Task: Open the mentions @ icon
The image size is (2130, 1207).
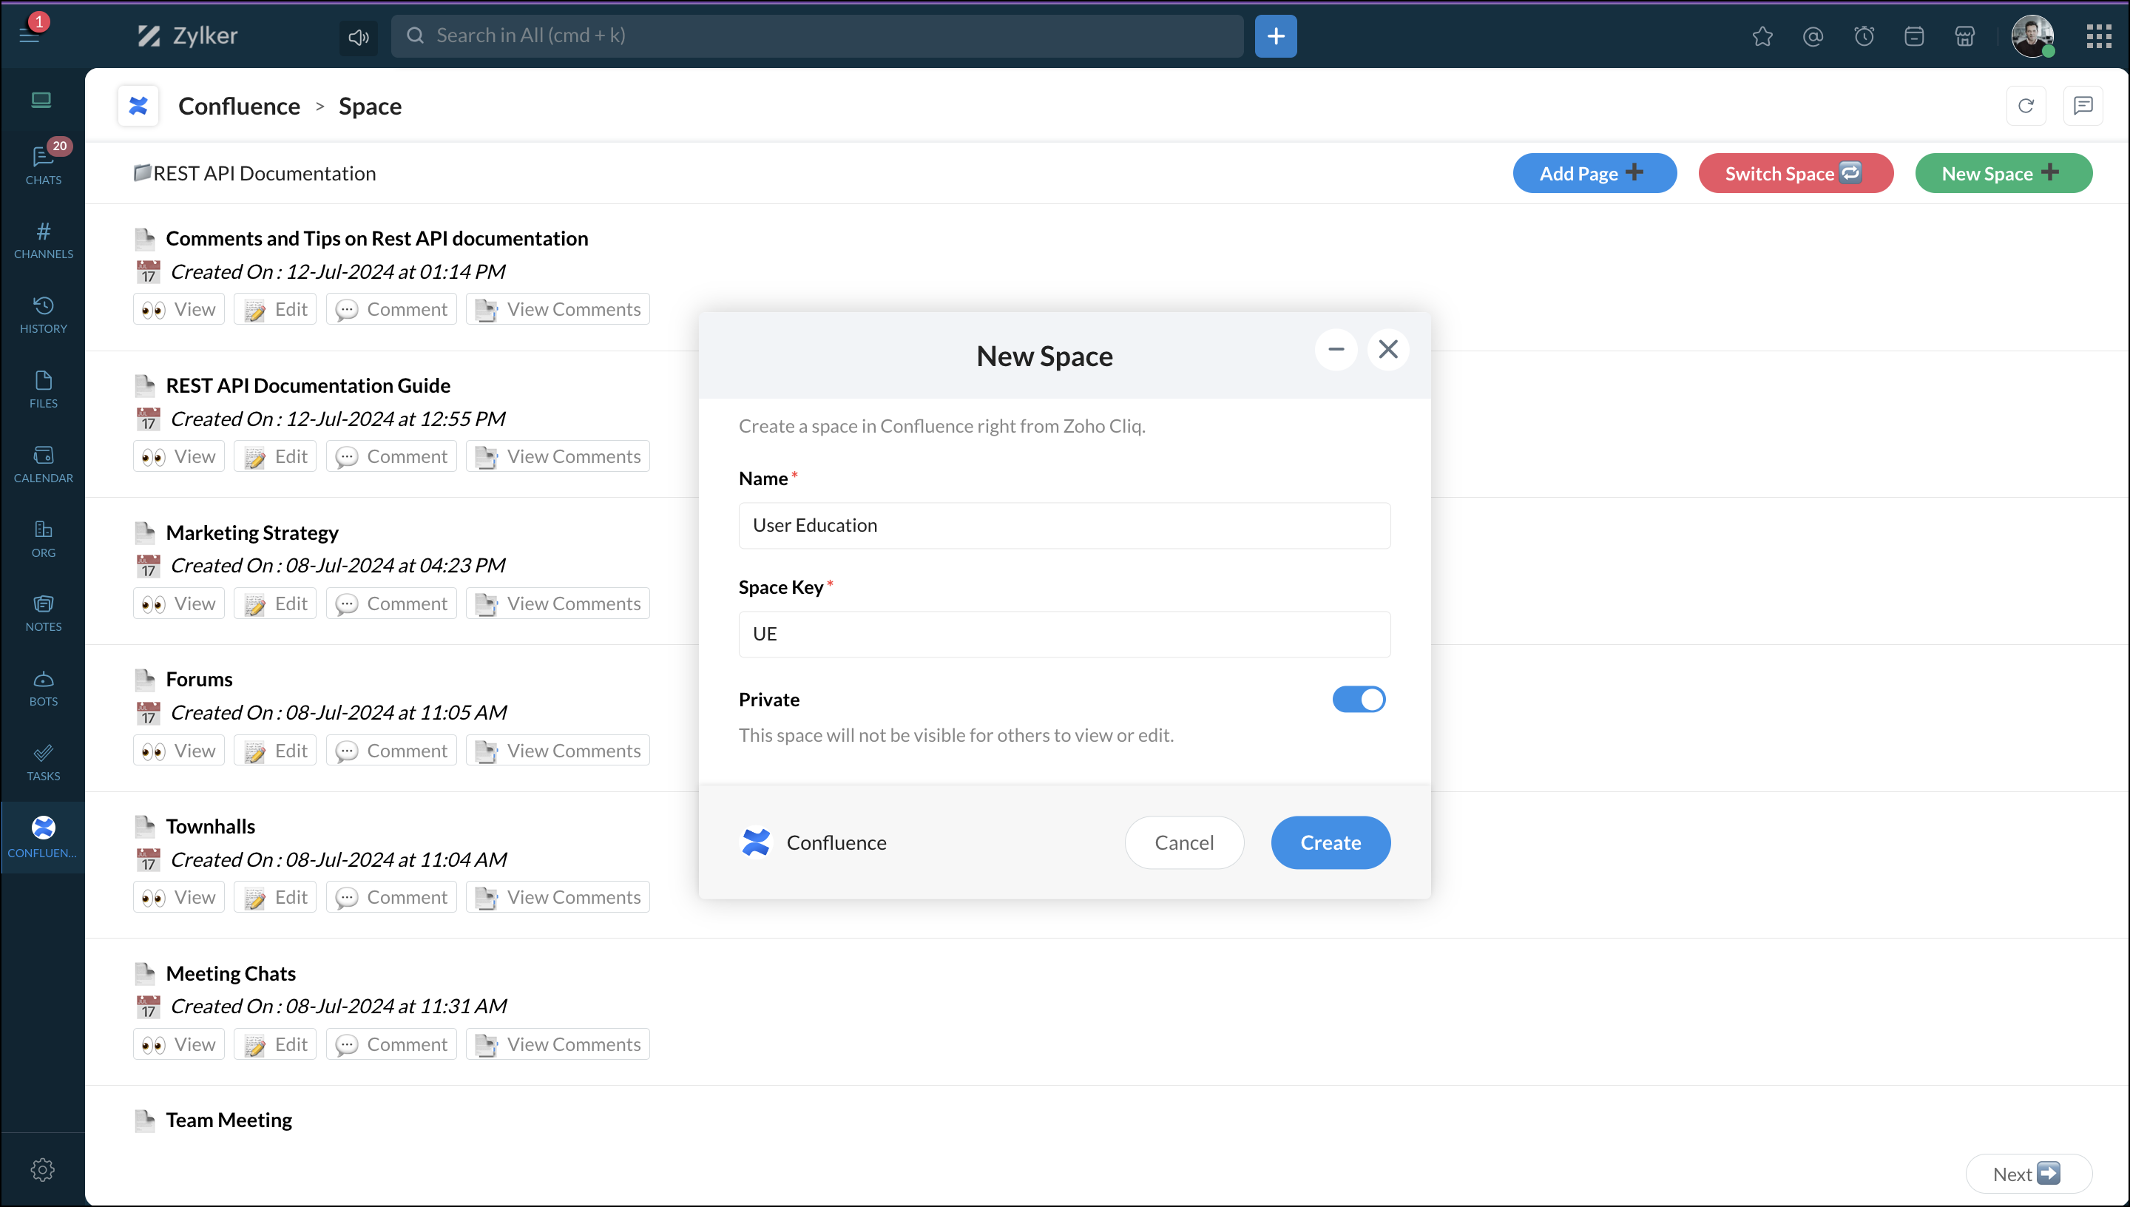Action: 1813,36
